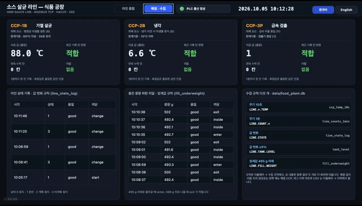This screenshot has width=362, height=206.
Task: Click the 소스 살균 라인 — 식품 공장 title
Action: tap(35, 7)
